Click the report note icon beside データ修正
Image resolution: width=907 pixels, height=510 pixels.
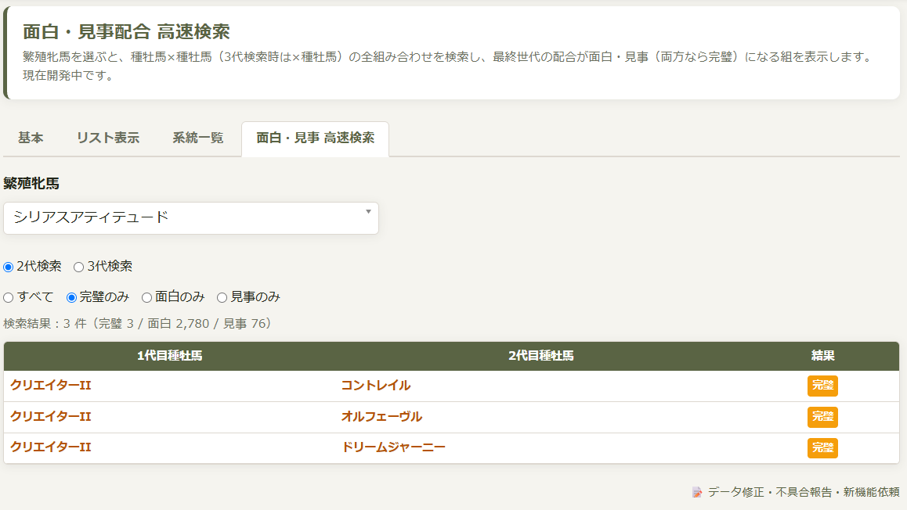pyautogui.click(x=697, y=493)
